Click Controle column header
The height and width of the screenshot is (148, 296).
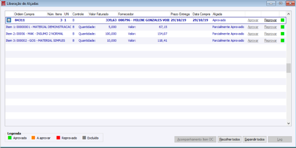(x=80, y=14)
